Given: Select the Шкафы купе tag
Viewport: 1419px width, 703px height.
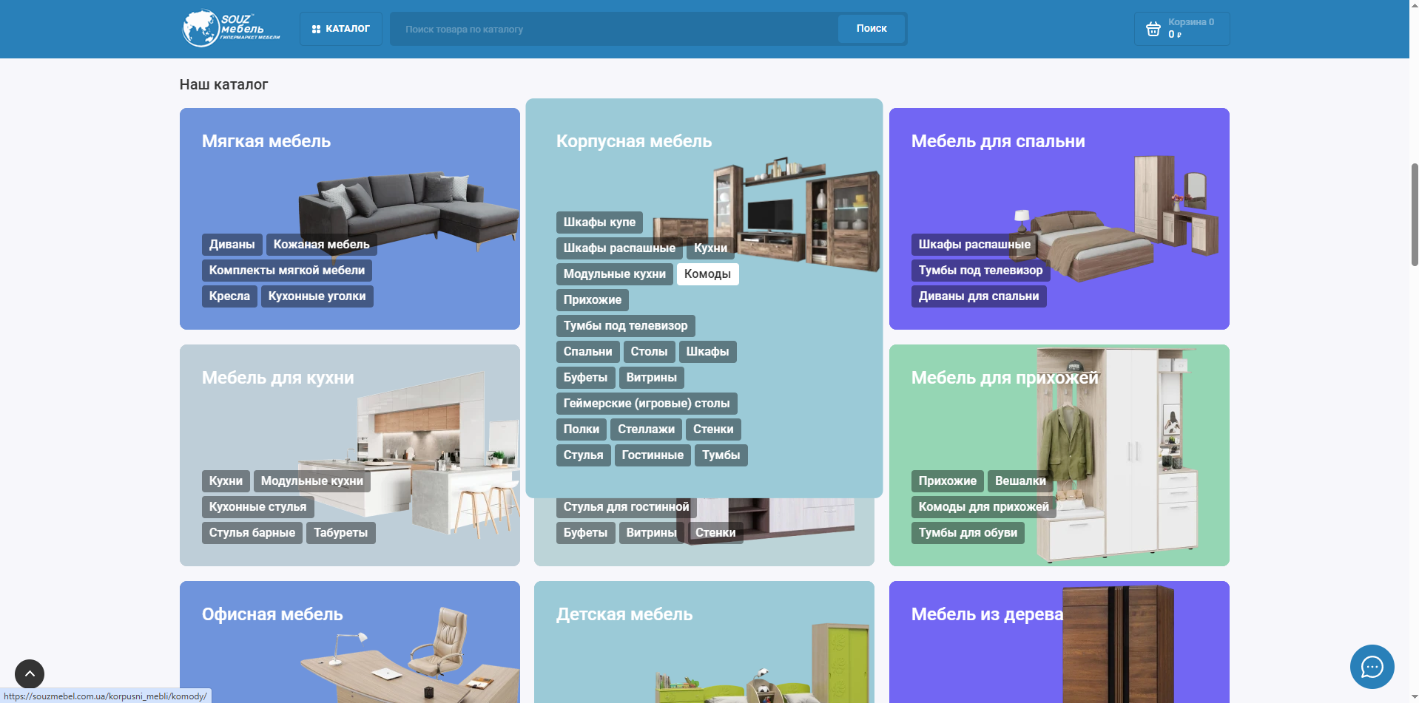Looking at the screenshot, I should click(x=599, y=223).
